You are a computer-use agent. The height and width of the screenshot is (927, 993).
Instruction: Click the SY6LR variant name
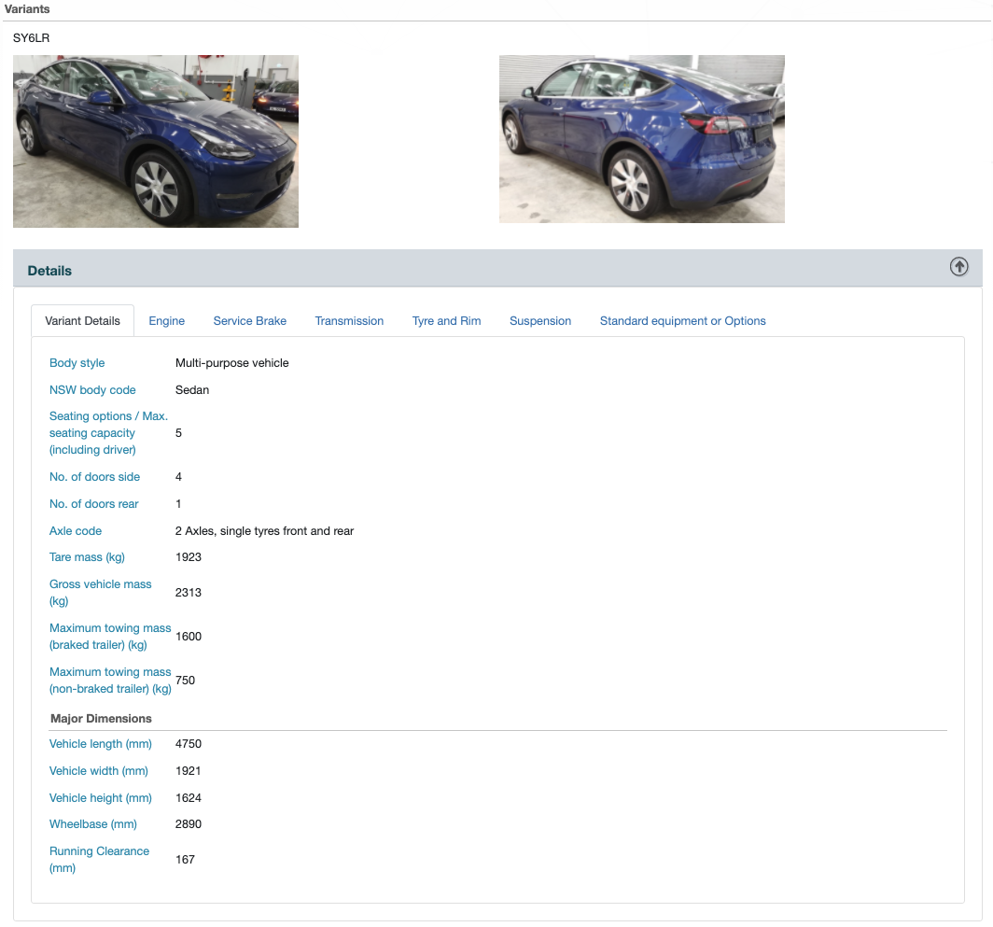(x=31, y=38)
